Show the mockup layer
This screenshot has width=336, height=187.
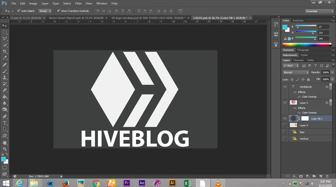click(285, 138)
